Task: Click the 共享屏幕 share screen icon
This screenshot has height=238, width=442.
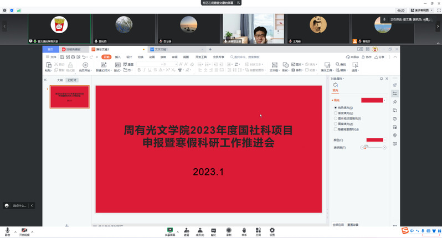Action: point(170,230)
